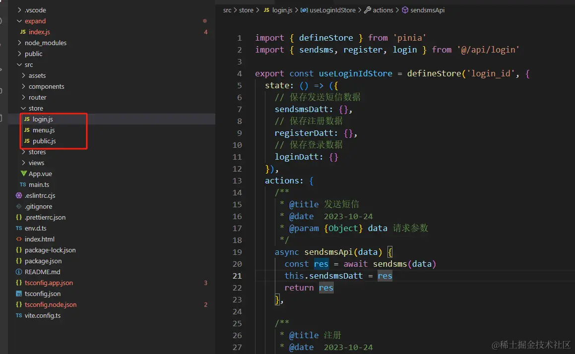Viewport: 575px width, 354px height.
Task: Click the braces icon of tsconfig.app.json
Action: point(19,283)
